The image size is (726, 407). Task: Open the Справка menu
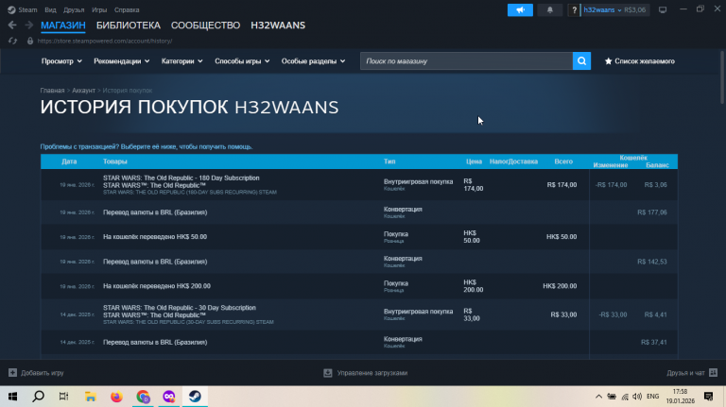127,9
